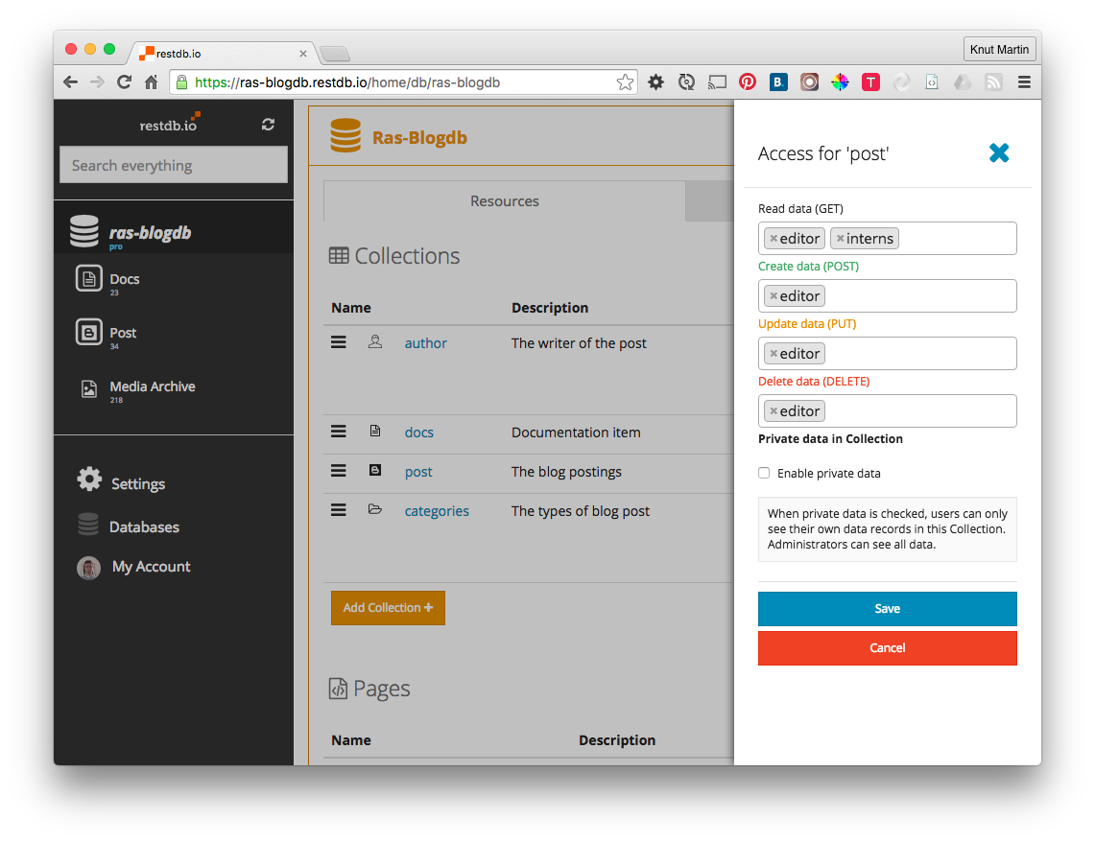Click drag handle icon for categories row
The image size is (1095, 842).
339,510
